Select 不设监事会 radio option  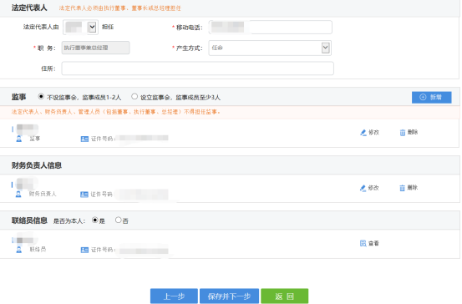tap(41, 97)
